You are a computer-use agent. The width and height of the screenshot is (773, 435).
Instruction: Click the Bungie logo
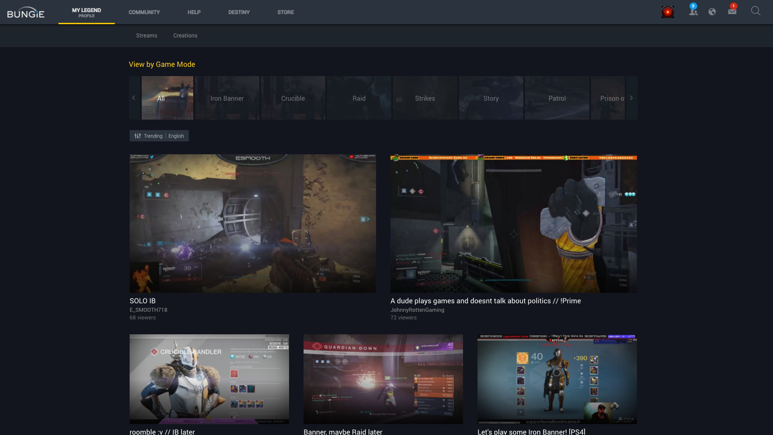26,12
